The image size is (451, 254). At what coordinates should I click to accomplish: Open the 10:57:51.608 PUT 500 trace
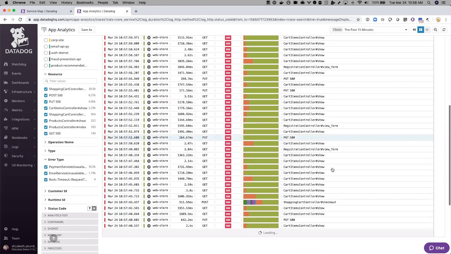pyautogui.click(x=268, y=138)
